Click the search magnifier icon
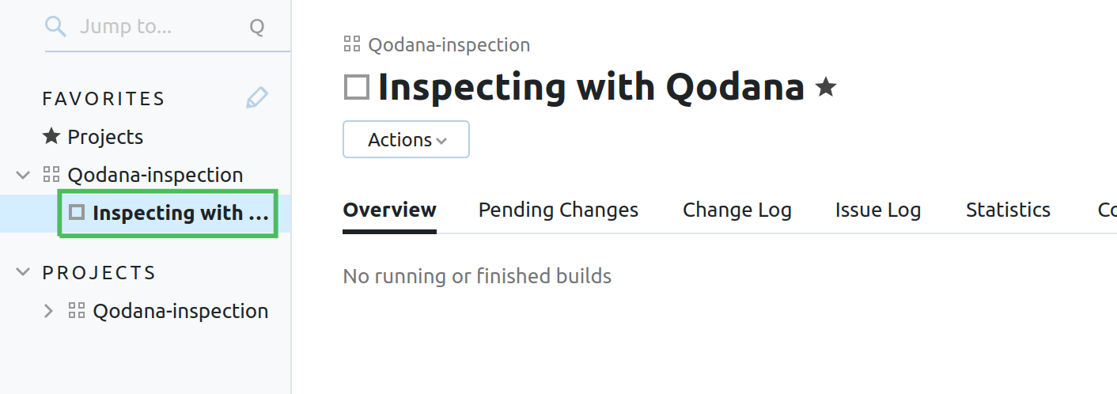This screenshot has height=394, width=1117. coord(55,27)
